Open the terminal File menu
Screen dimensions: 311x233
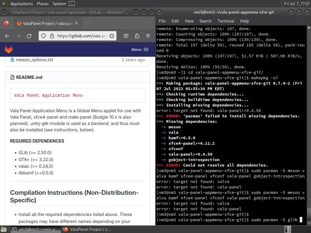pyautogui.click(x=162, y=21)
